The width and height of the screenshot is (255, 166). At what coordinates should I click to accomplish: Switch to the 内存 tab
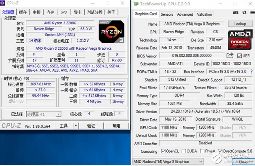pos(50,12)
